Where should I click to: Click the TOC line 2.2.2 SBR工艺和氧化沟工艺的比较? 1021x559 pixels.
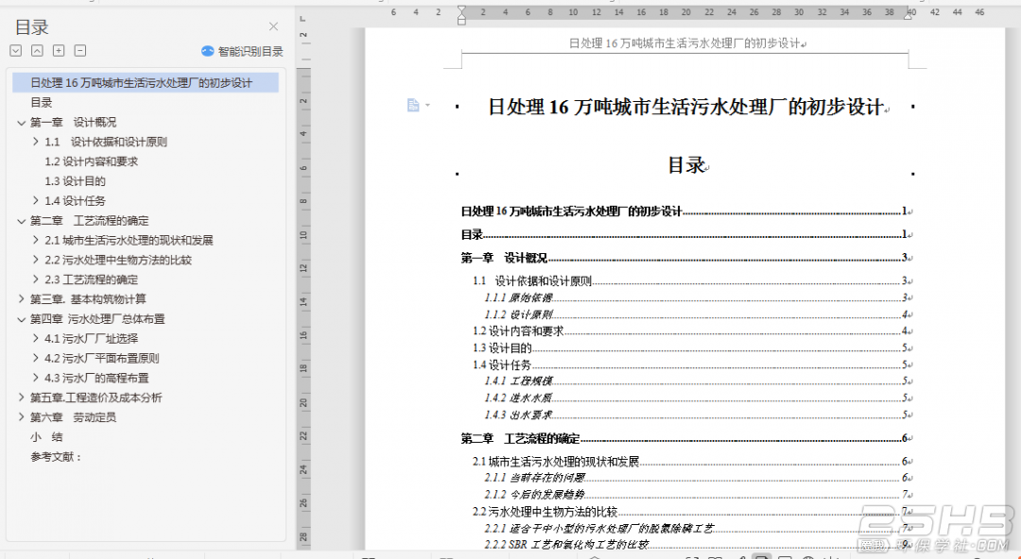point(696,545)
